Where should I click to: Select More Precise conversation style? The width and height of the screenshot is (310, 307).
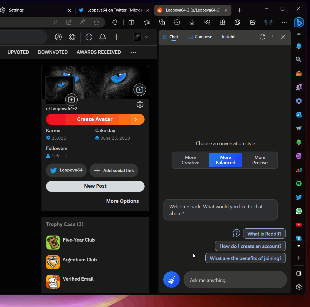[x=260, y=160]
